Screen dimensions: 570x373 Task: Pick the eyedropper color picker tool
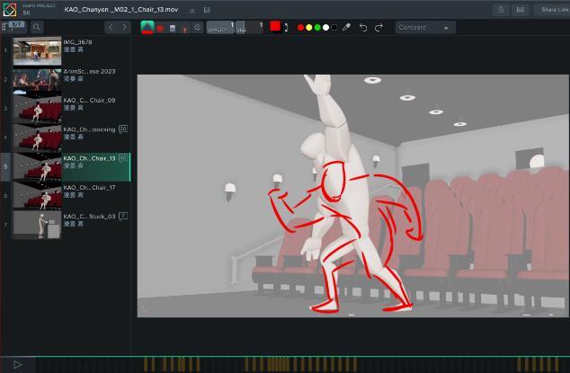click(347, 28)
